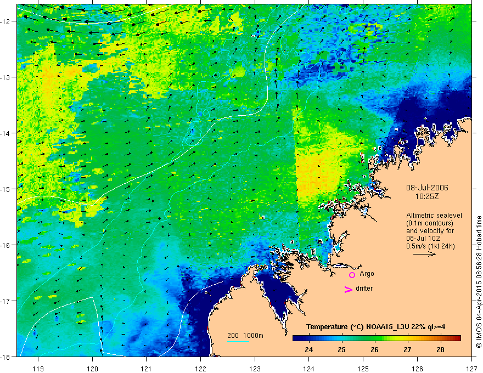Click latitude axis label -17
This screenshot has height=373, width=483.
(6, 301)
